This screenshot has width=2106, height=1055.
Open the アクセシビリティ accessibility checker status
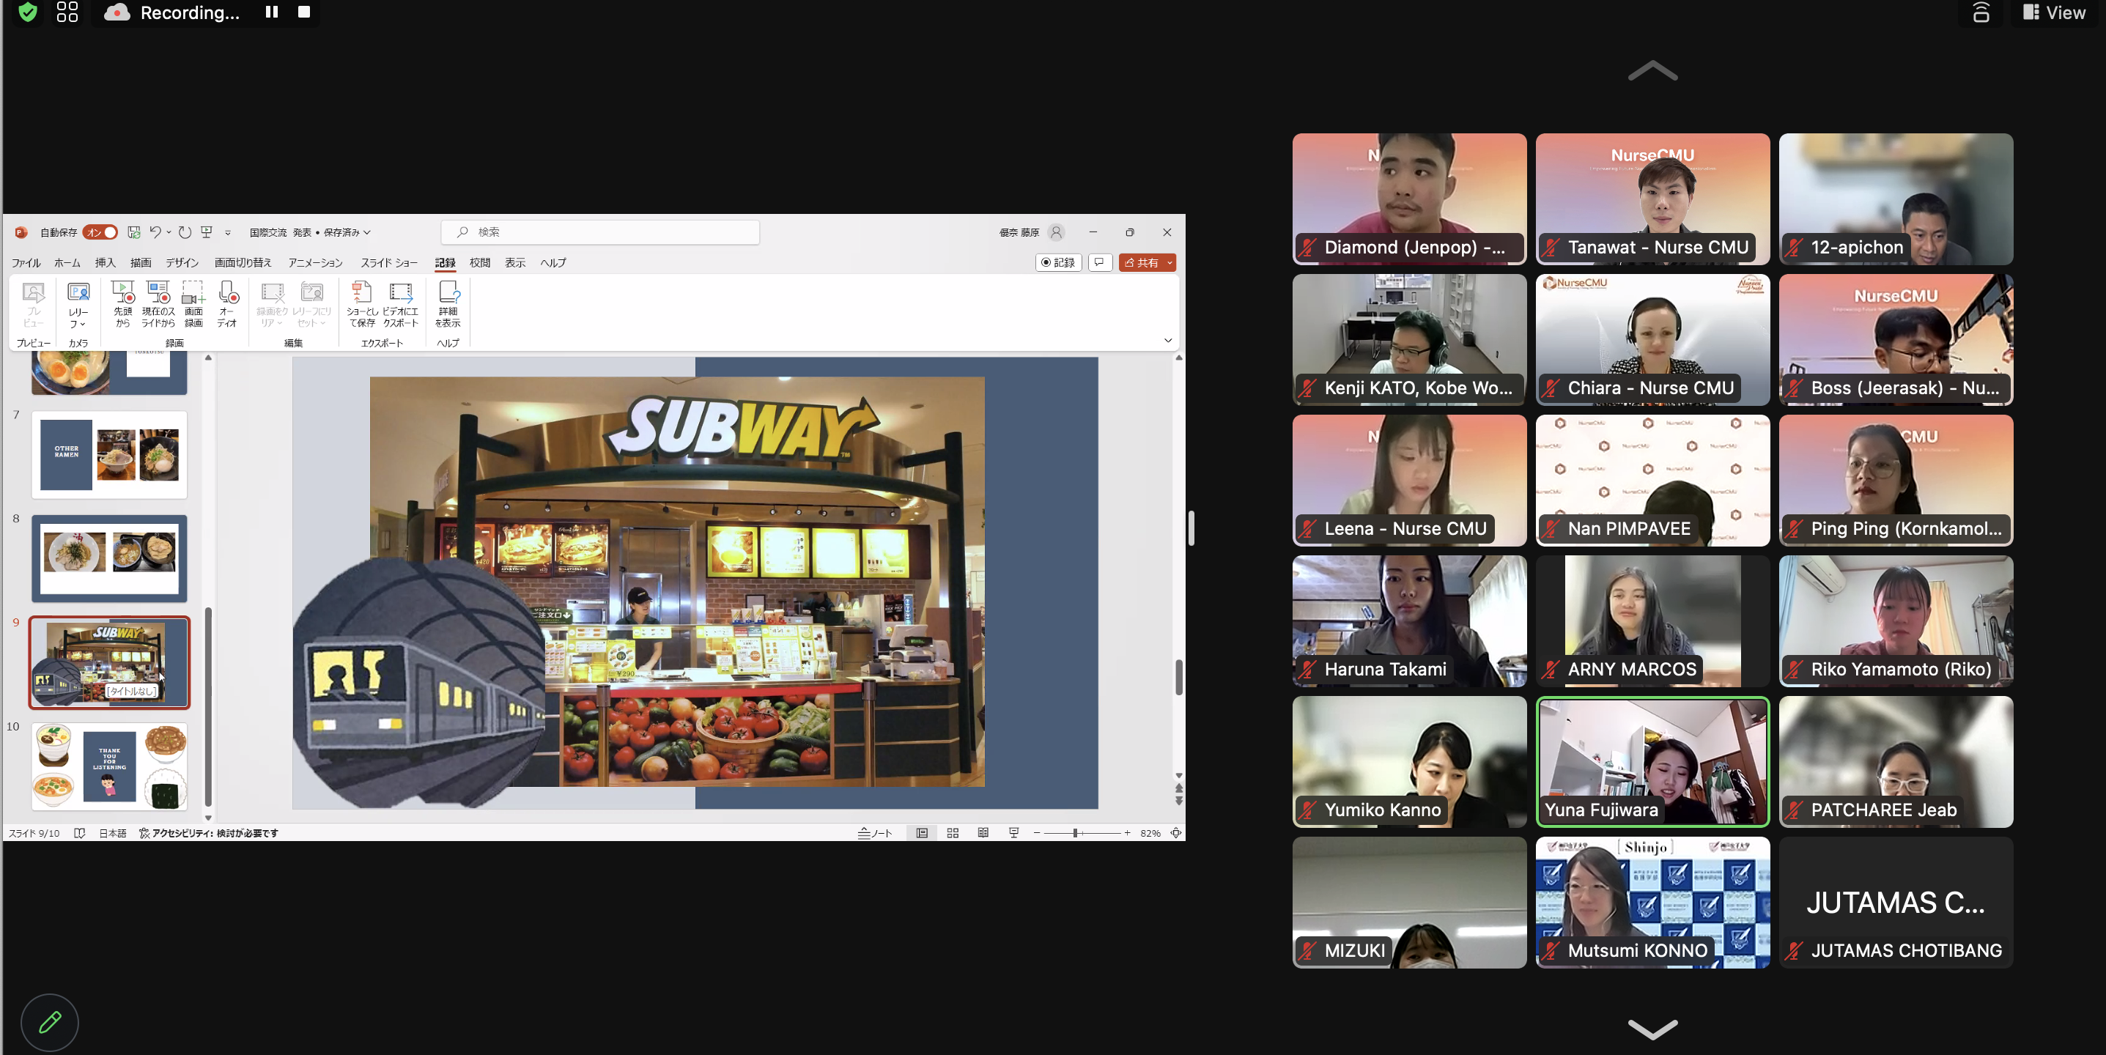[x=208, y=833]
